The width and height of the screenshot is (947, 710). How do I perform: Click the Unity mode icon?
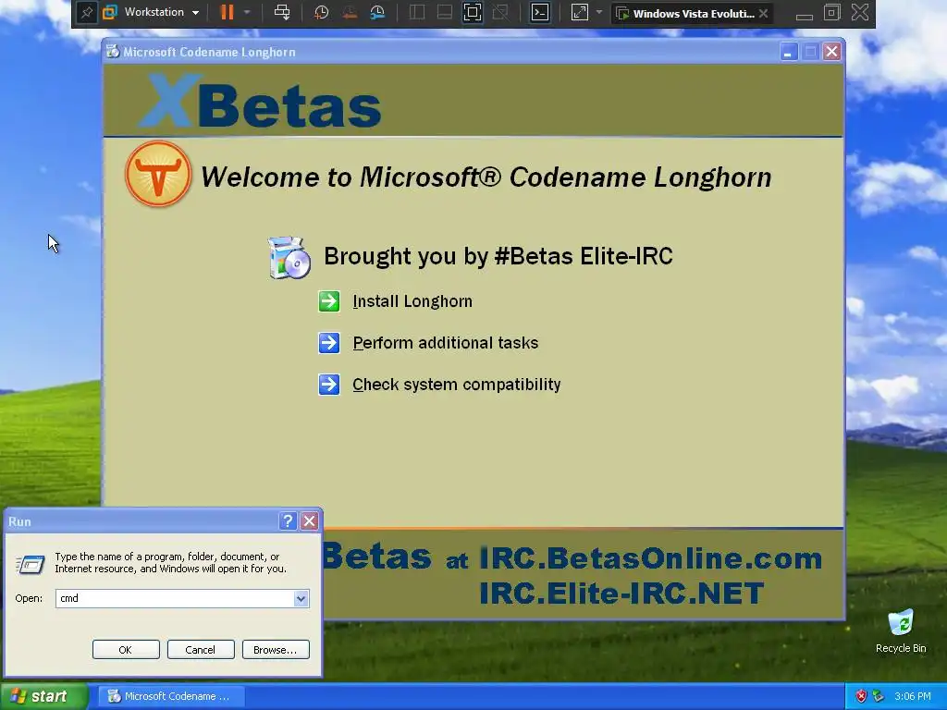pyautogui.click(x=500, y=12)
